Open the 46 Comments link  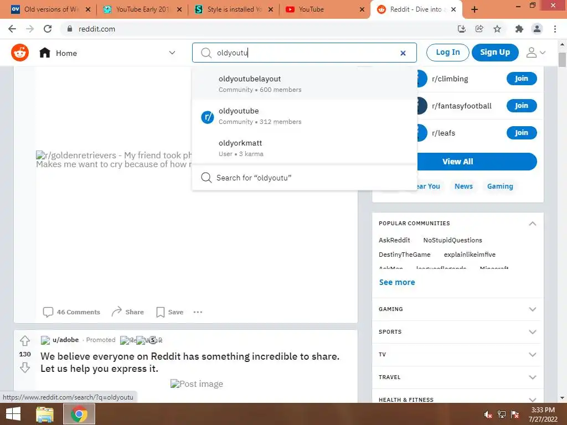coord(71,312)
